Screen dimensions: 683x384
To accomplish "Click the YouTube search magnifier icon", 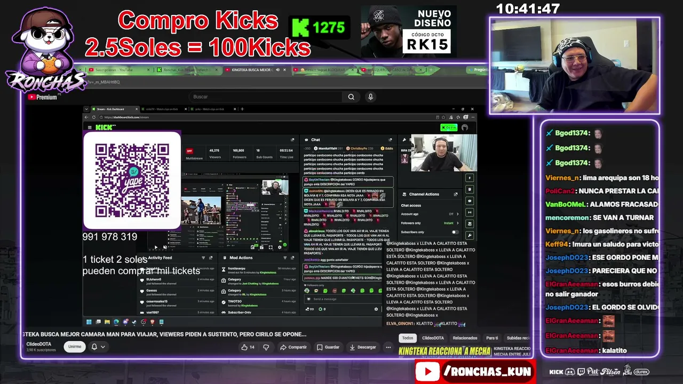I will pos(351,97).
